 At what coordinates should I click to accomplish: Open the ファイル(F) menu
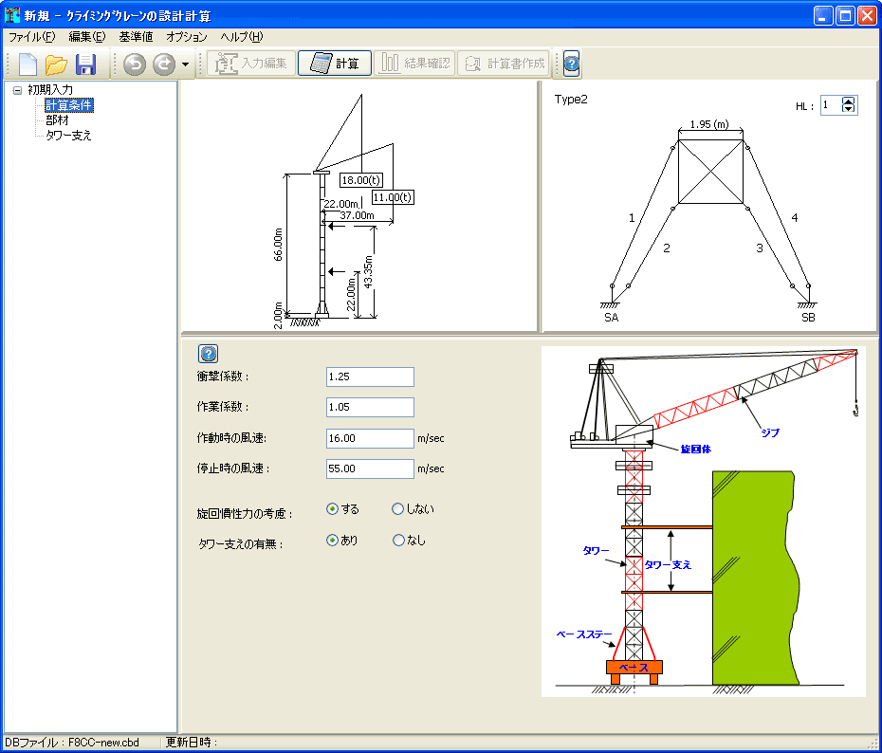pos(31,37)
